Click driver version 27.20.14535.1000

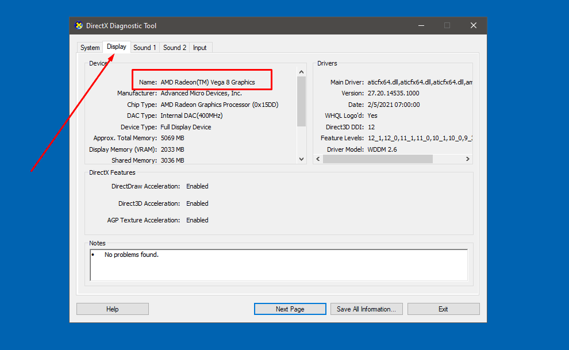coord(393,93)
